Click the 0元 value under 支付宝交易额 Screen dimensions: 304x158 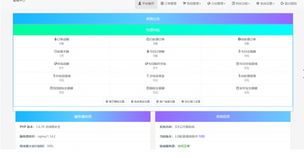click(x=247, y=93)
